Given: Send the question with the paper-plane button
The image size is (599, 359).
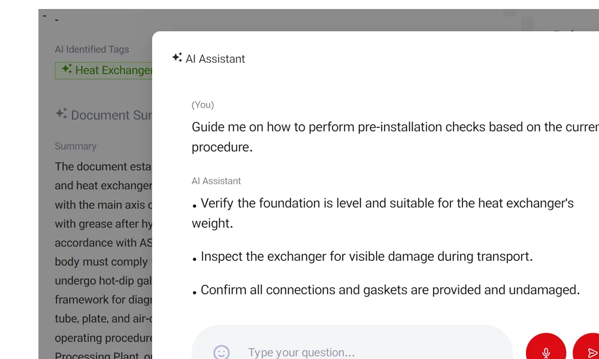Looking at the screenshot, I should pos(590,352).
